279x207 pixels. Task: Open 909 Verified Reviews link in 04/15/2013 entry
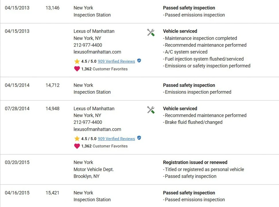[116, 61]
